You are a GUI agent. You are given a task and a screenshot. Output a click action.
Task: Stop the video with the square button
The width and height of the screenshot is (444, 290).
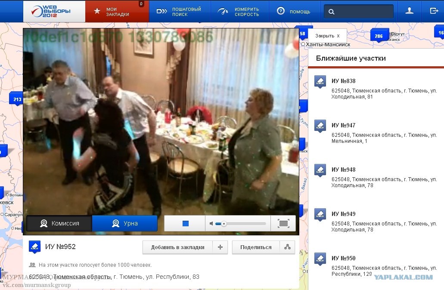[186, 223]
